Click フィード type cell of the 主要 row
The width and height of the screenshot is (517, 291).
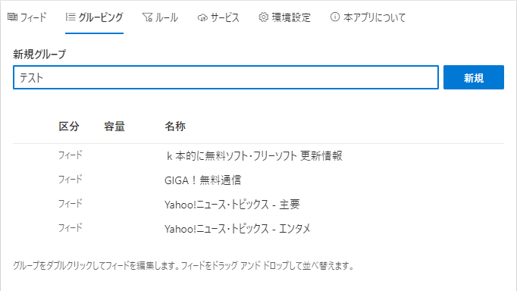click(70, 204)
